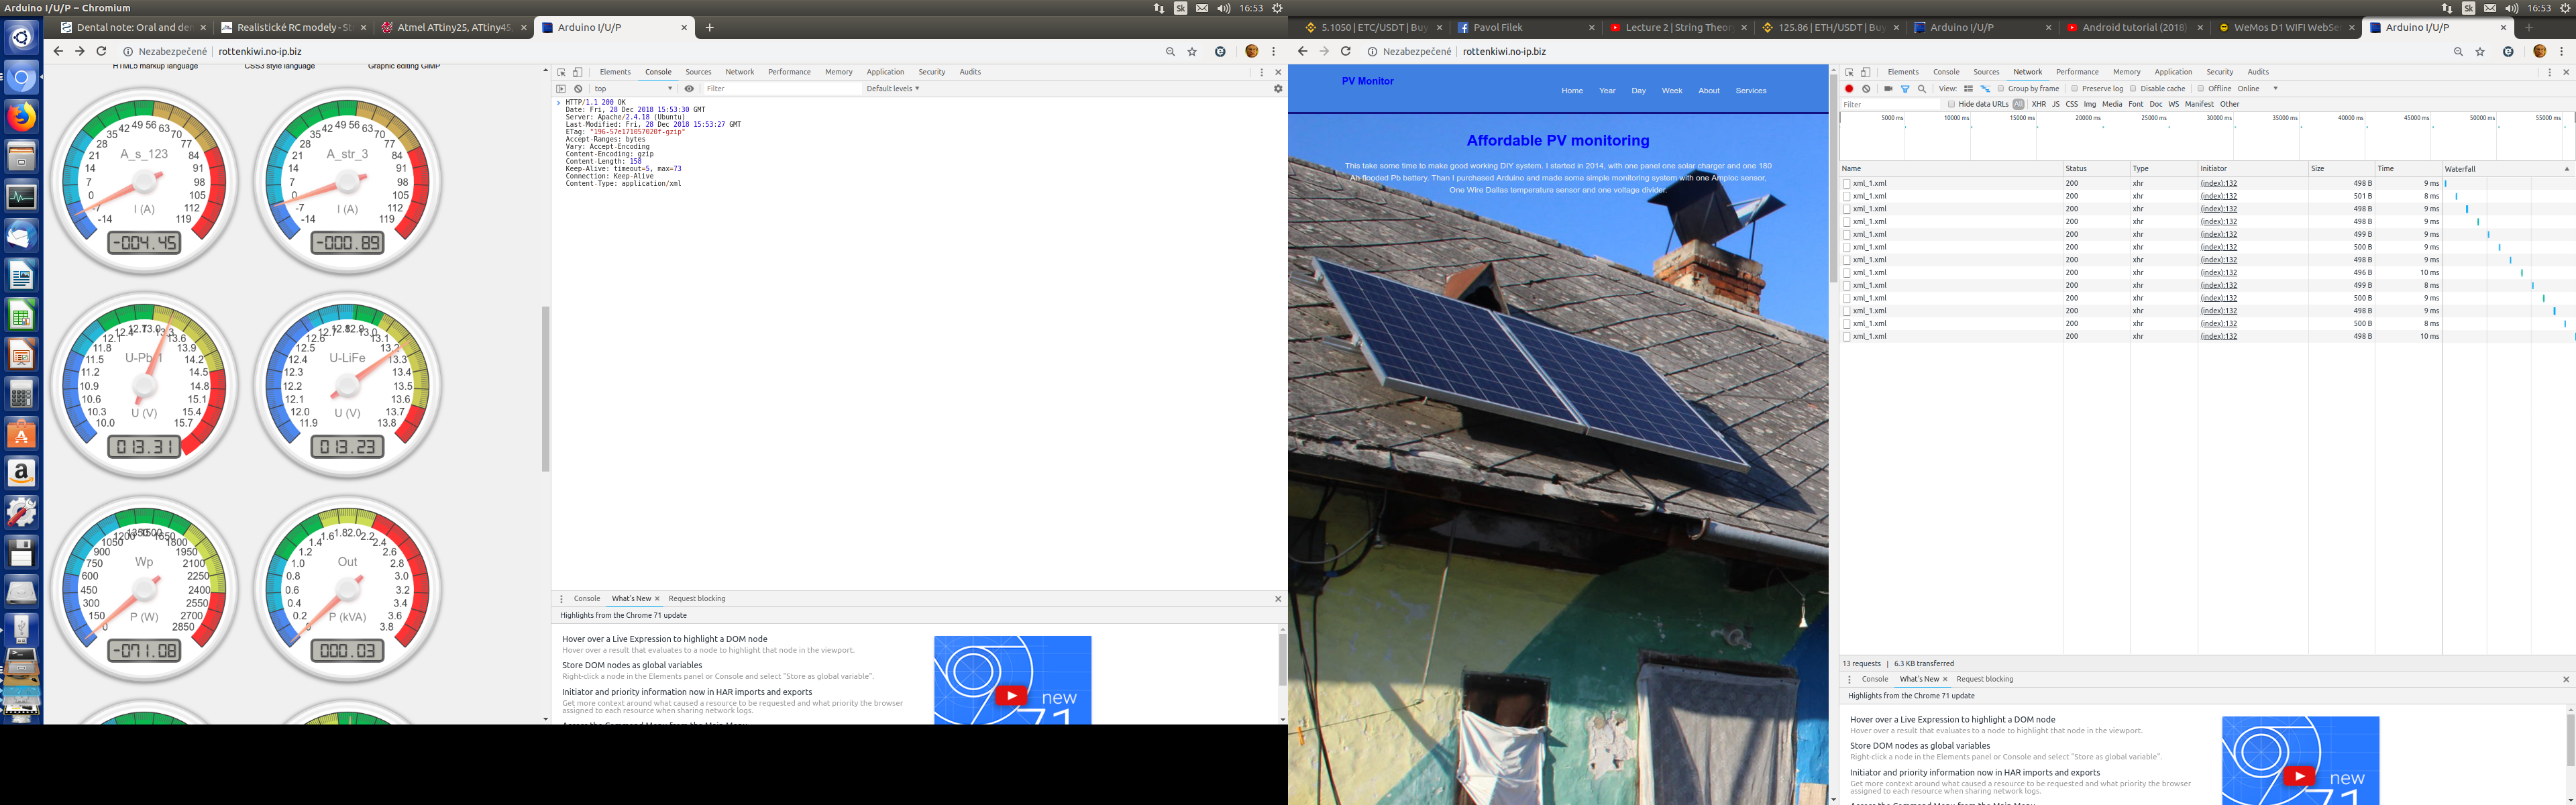The height and width of the screenshot is (805, 2576).
Task: Tick the Hide data URLs checkbox
Action: (1951, 104)
